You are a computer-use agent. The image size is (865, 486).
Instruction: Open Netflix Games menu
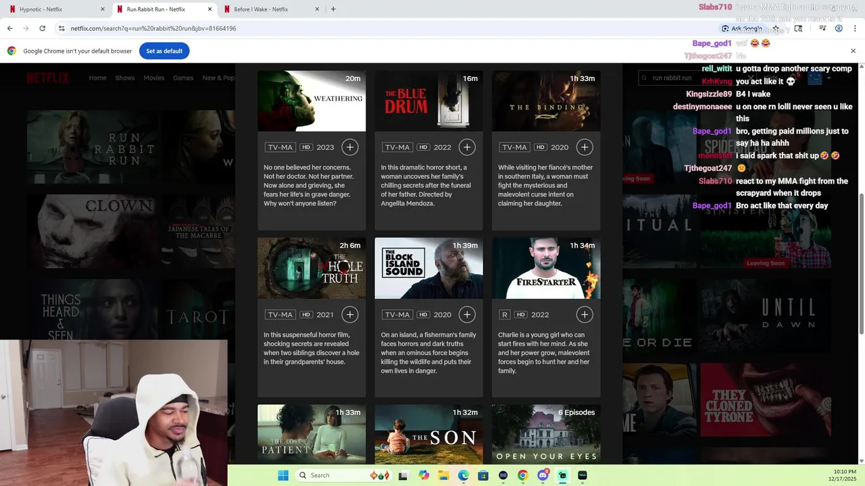coord(183,78)
